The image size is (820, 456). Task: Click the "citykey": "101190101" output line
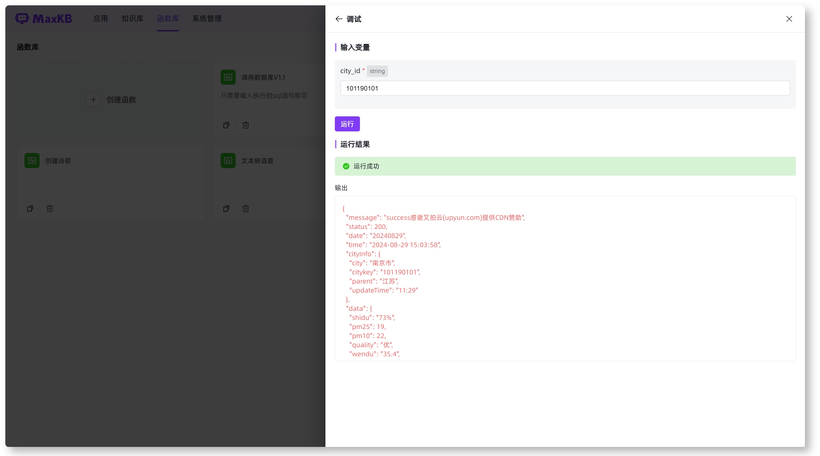pyautogui.click(x=384, y=272)
